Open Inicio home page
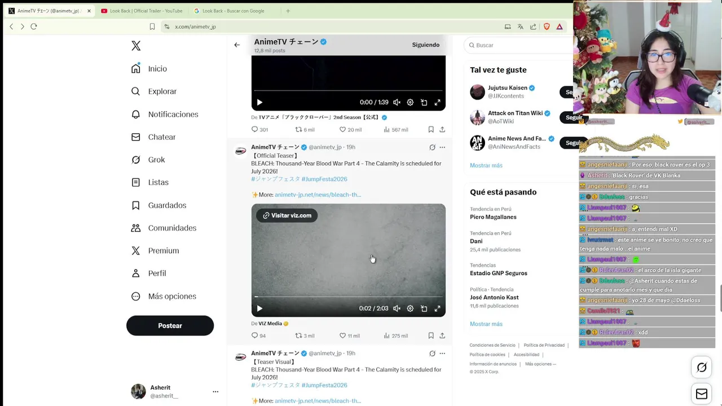This screenshot has height=406, width=722. 149,69
